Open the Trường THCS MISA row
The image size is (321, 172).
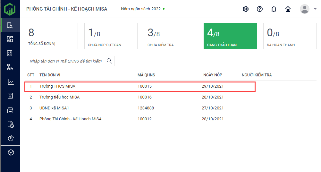(57, 86)
